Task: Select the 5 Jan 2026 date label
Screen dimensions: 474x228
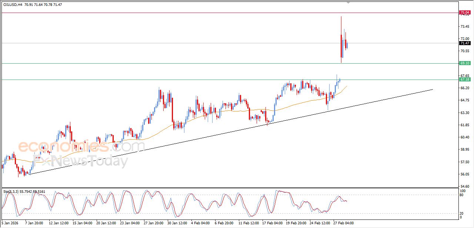Action: pos(10,223)
